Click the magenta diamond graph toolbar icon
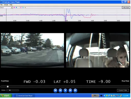This screenshot has height=99, width=131. click(14, 7)
